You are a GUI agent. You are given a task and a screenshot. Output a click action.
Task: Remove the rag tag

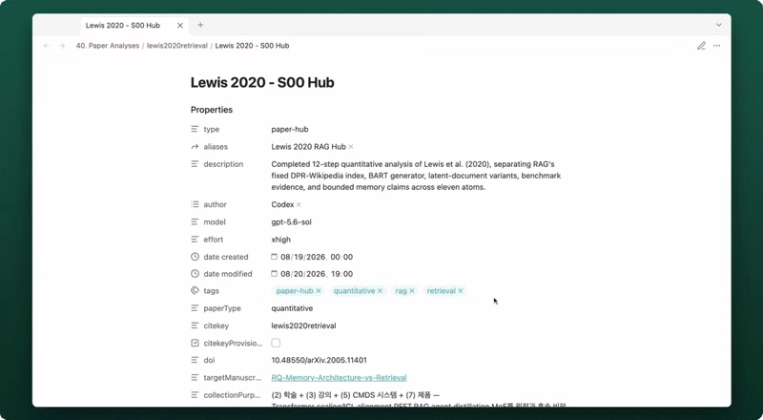pyautogui.click(x=412, y=291)
